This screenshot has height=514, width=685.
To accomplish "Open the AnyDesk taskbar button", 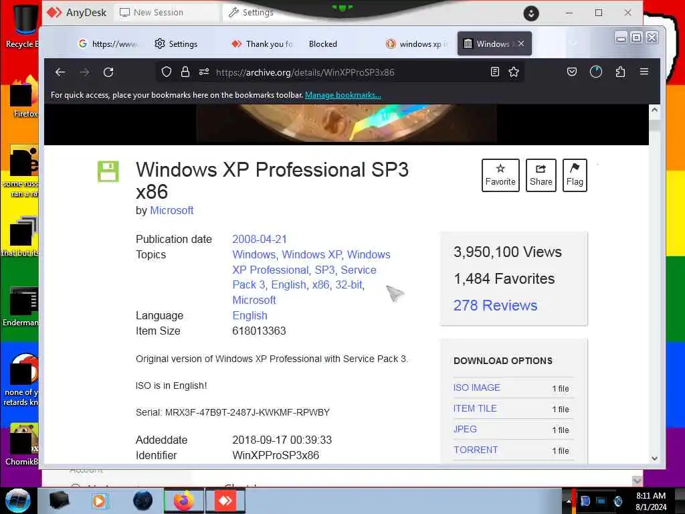I will pyautogui.click(x=225, y=501).
